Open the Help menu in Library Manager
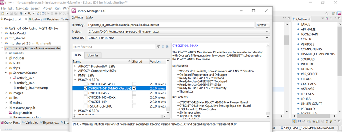This screenshot has height=132, width=342. 89,17
